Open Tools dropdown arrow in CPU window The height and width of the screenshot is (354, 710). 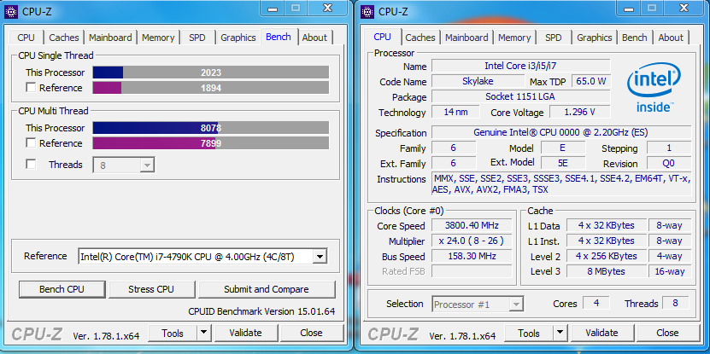click(560, 334)
